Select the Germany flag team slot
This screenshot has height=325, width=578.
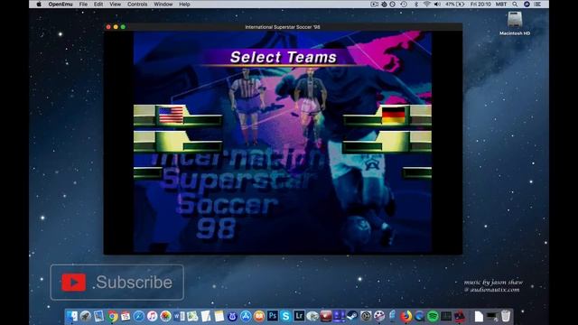[394, 115]
